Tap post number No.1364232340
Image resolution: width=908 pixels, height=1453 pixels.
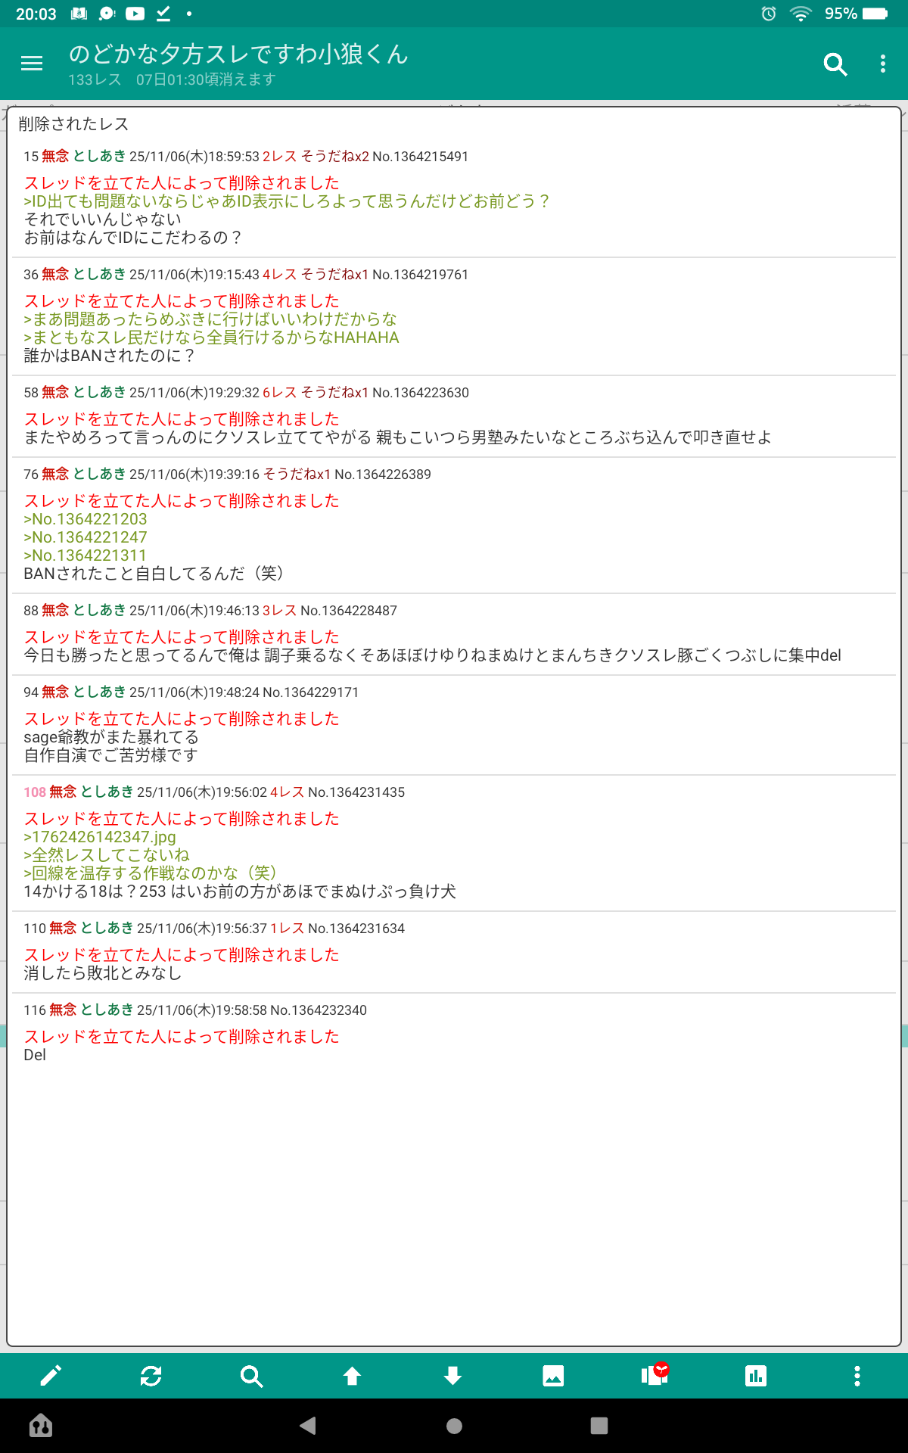click(318, 1010)
